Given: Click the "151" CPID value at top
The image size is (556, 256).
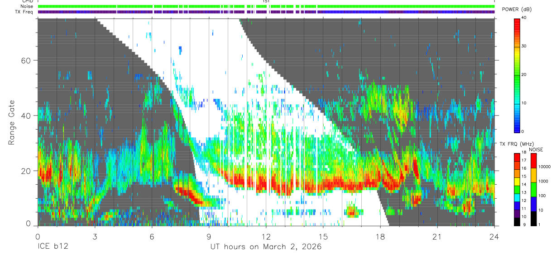Looking at the screenshot, I should (266, 1).
